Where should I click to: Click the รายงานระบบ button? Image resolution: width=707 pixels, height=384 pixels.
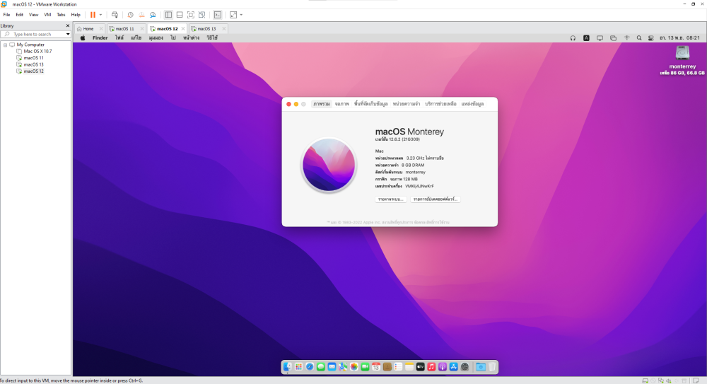click(x=390, y=199)
